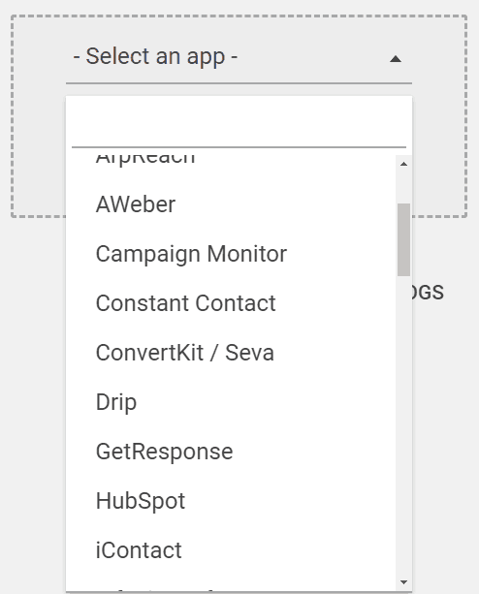Click the app list scrollbar thumb
The width and height of the screenshot is (479, 594).
(x=403, y=239)
